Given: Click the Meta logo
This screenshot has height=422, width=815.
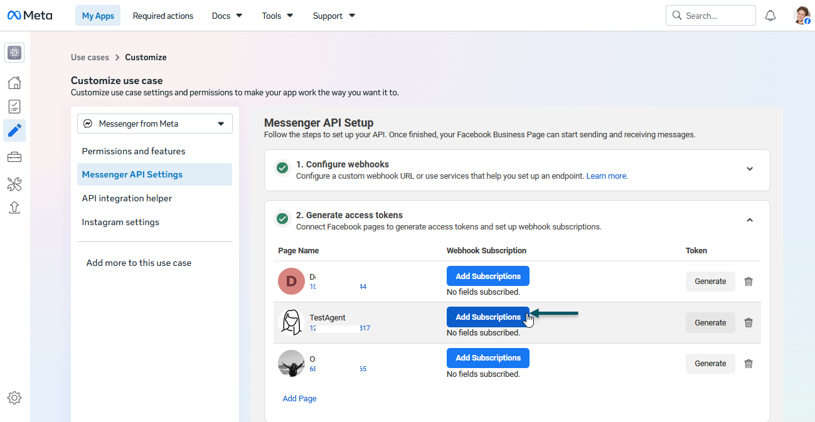Looking at the screenshot, I should pyautogui.click(x=29, y=16).
